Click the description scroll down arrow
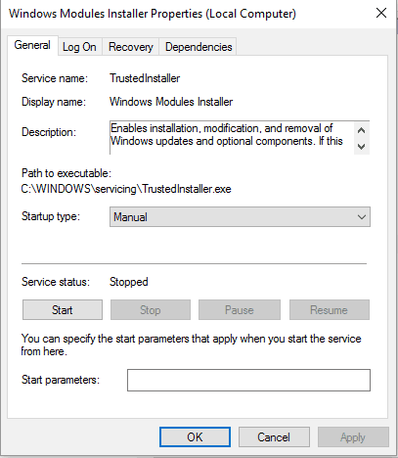398x458 pixels. point(361,147)
